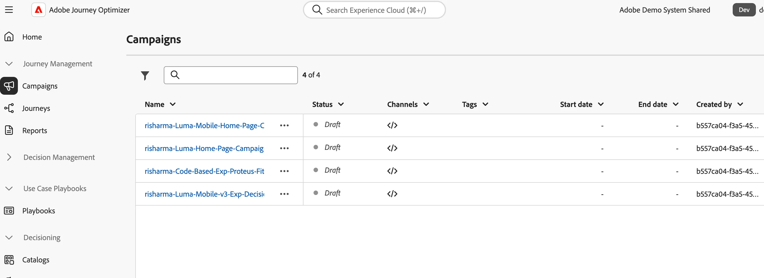Click the campaigns list search field
Image resolution: width=764 pixels, height=278 pixels.
[x=231, y=75]
